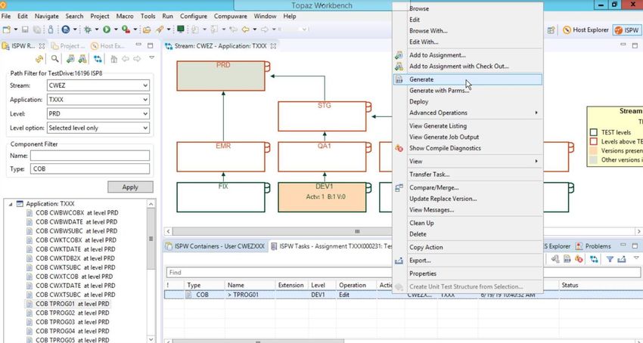The height and width of the screenshot is (343, 643).
Task: Open the Navigate menu
Action: click(x=46, y=17)
